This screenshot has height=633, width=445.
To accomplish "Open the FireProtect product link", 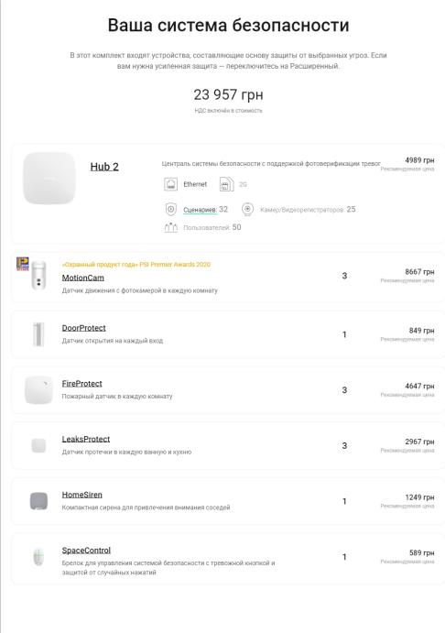I will pyautogui.click(x=81, y=384).
